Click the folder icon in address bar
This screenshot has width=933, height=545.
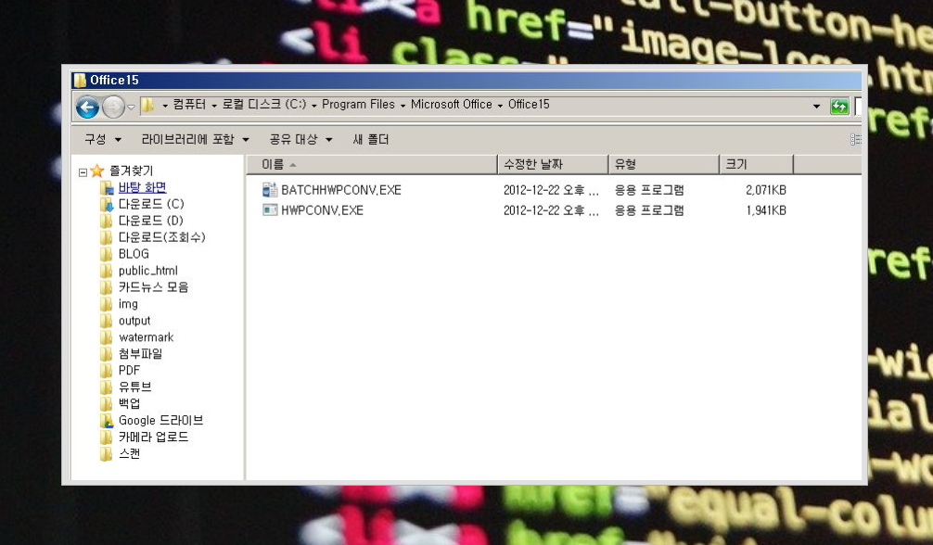pyautogui.click(x=147, y=106)
